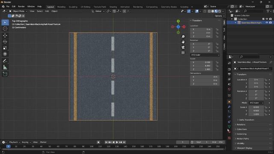Open the Object properties orange square tab

(229, 102)
